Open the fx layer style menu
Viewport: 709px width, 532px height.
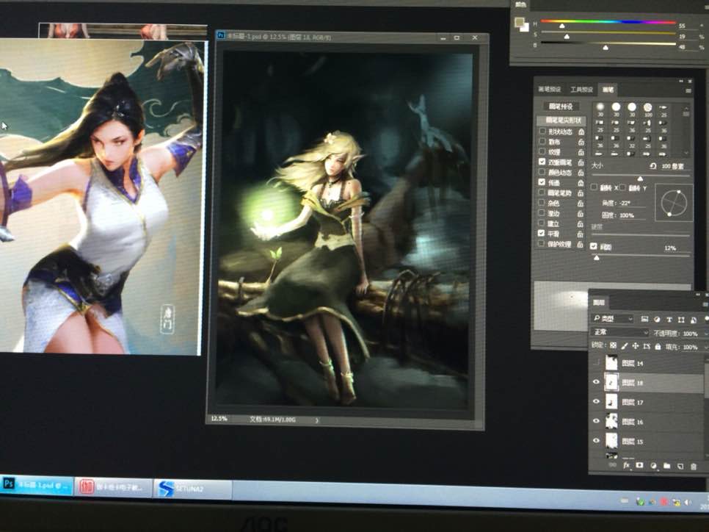[x=626, y=465]
